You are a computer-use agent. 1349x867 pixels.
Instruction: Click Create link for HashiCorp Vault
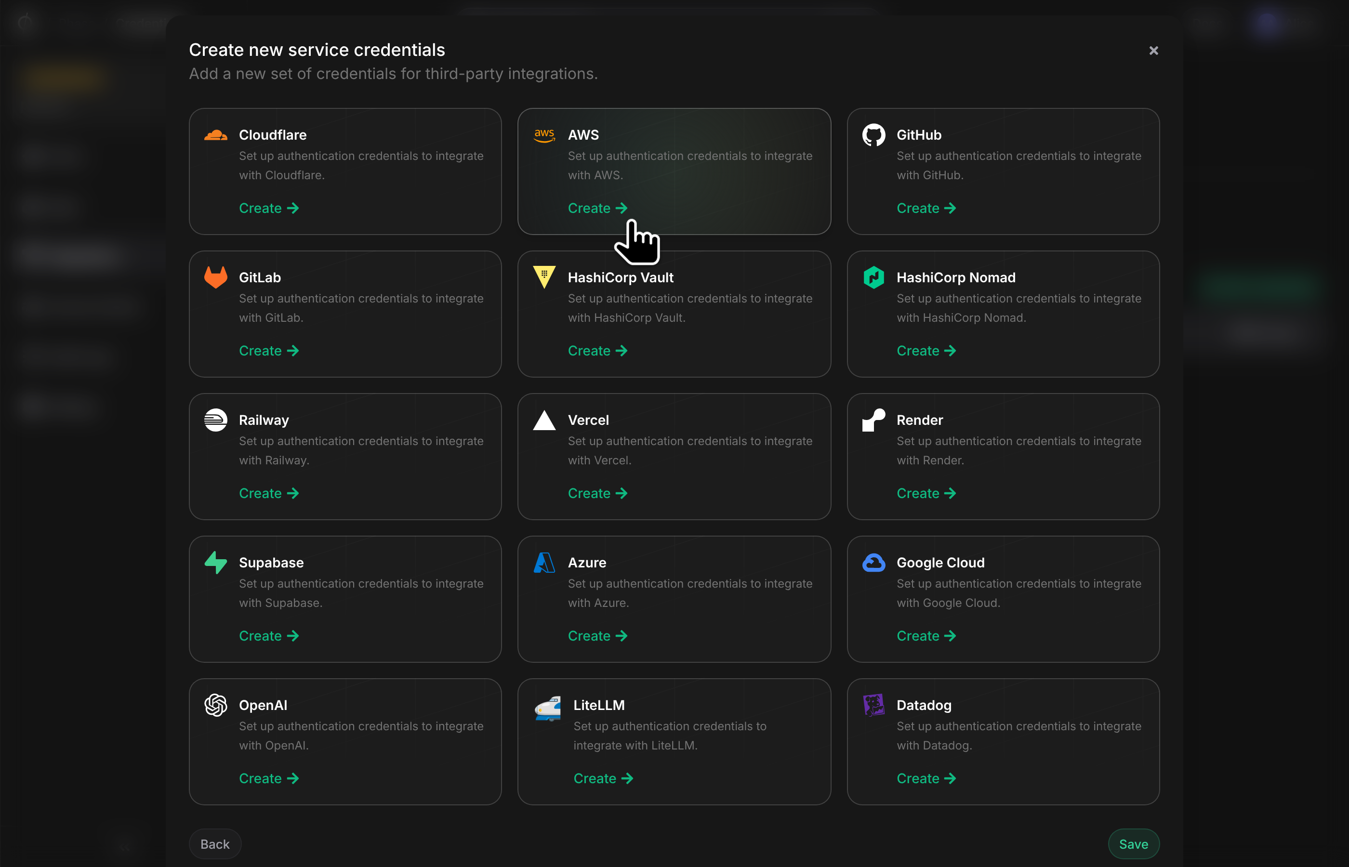(597, 351)
